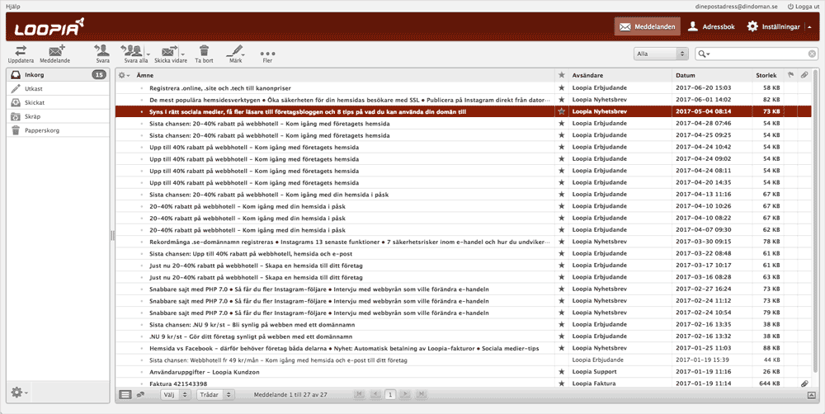Select the Utkast folder
Viewport: 825px width, 414px height.
[x=58, y=89]
